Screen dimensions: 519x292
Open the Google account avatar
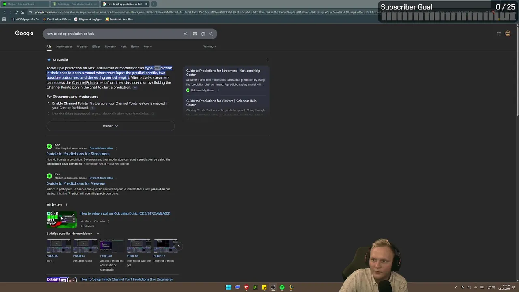[508, 34]
